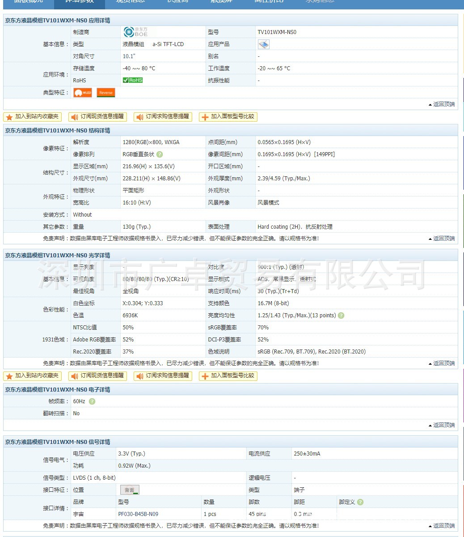Click the 16:10 (H:V) aspect ratio
The image size is (464, 537).
click(x=137, y=203)
